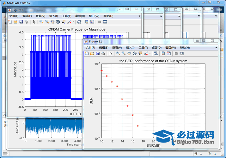Hide Plot Tools icon in Figure 11
Screen dimensions: 226x158
coord(176,53)
